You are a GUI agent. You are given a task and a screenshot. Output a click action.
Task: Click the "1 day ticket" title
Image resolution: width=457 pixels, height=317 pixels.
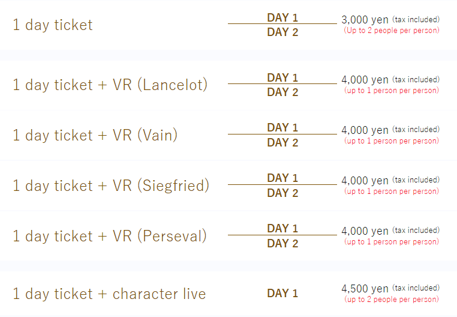pyautogui.click(x=53, y=25)
